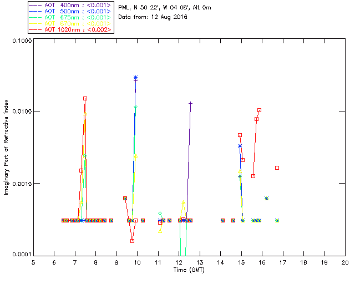
Task: Click the topmost red square near time 16
Action: pos(260,110)
